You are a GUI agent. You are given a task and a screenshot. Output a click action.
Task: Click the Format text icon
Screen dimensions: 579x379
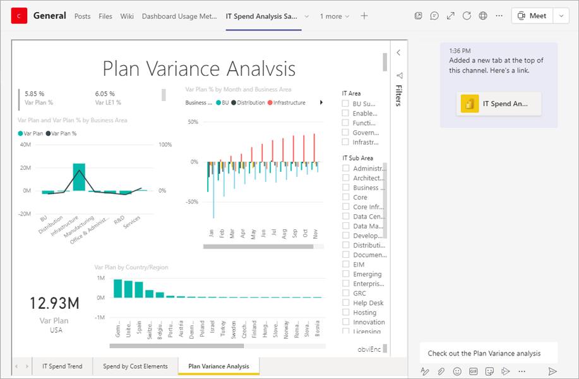click(425, 371)
